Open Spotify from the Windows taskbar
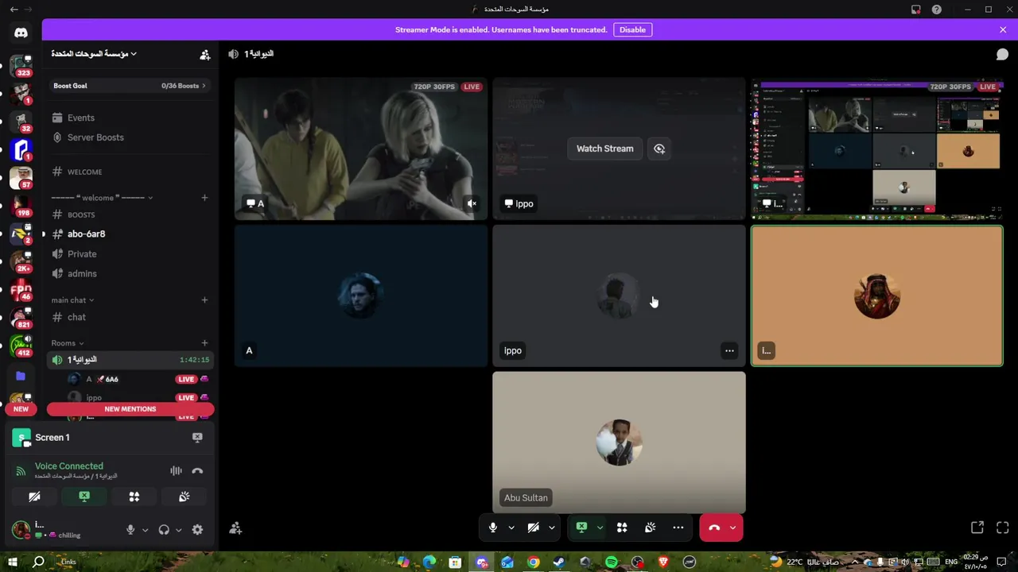The height and width of the screenshot is (572, 1018). (611, 562)
